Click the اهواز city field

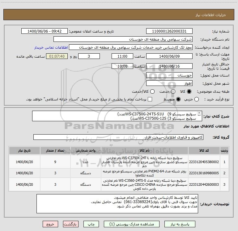coord(169,83)
